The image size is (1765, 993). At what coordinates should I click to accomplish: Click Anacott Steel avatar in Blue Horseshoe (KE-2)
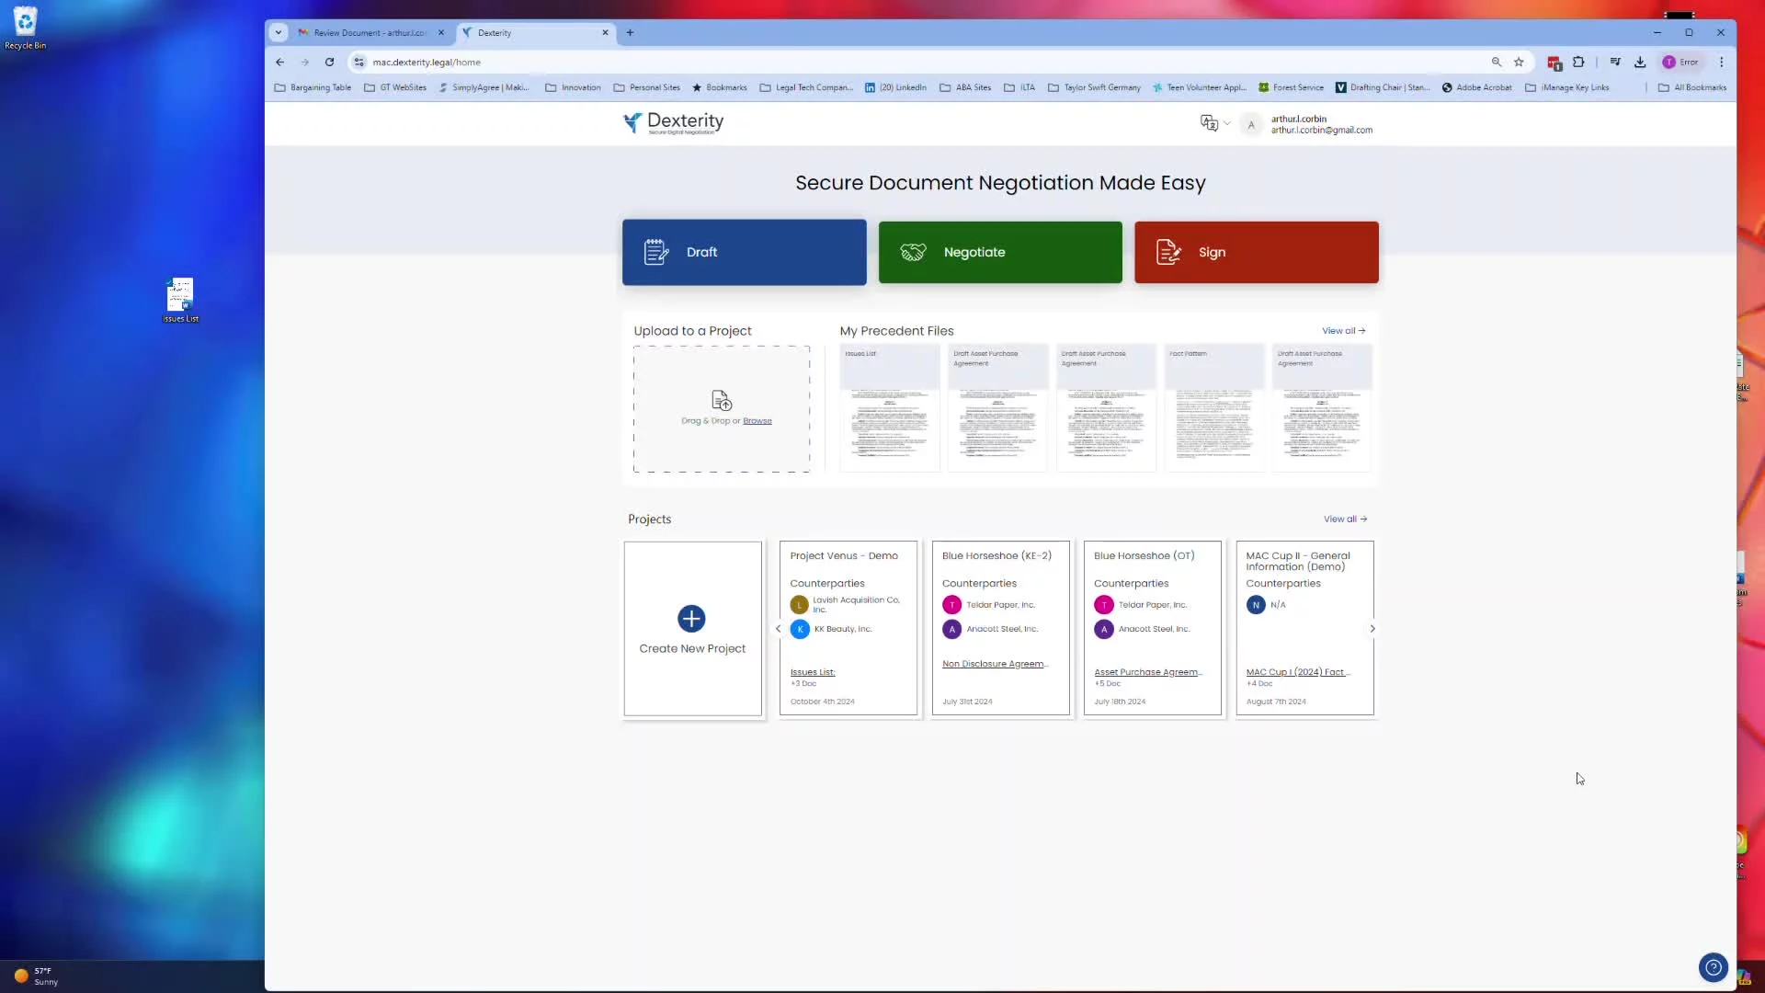point(951,629)
